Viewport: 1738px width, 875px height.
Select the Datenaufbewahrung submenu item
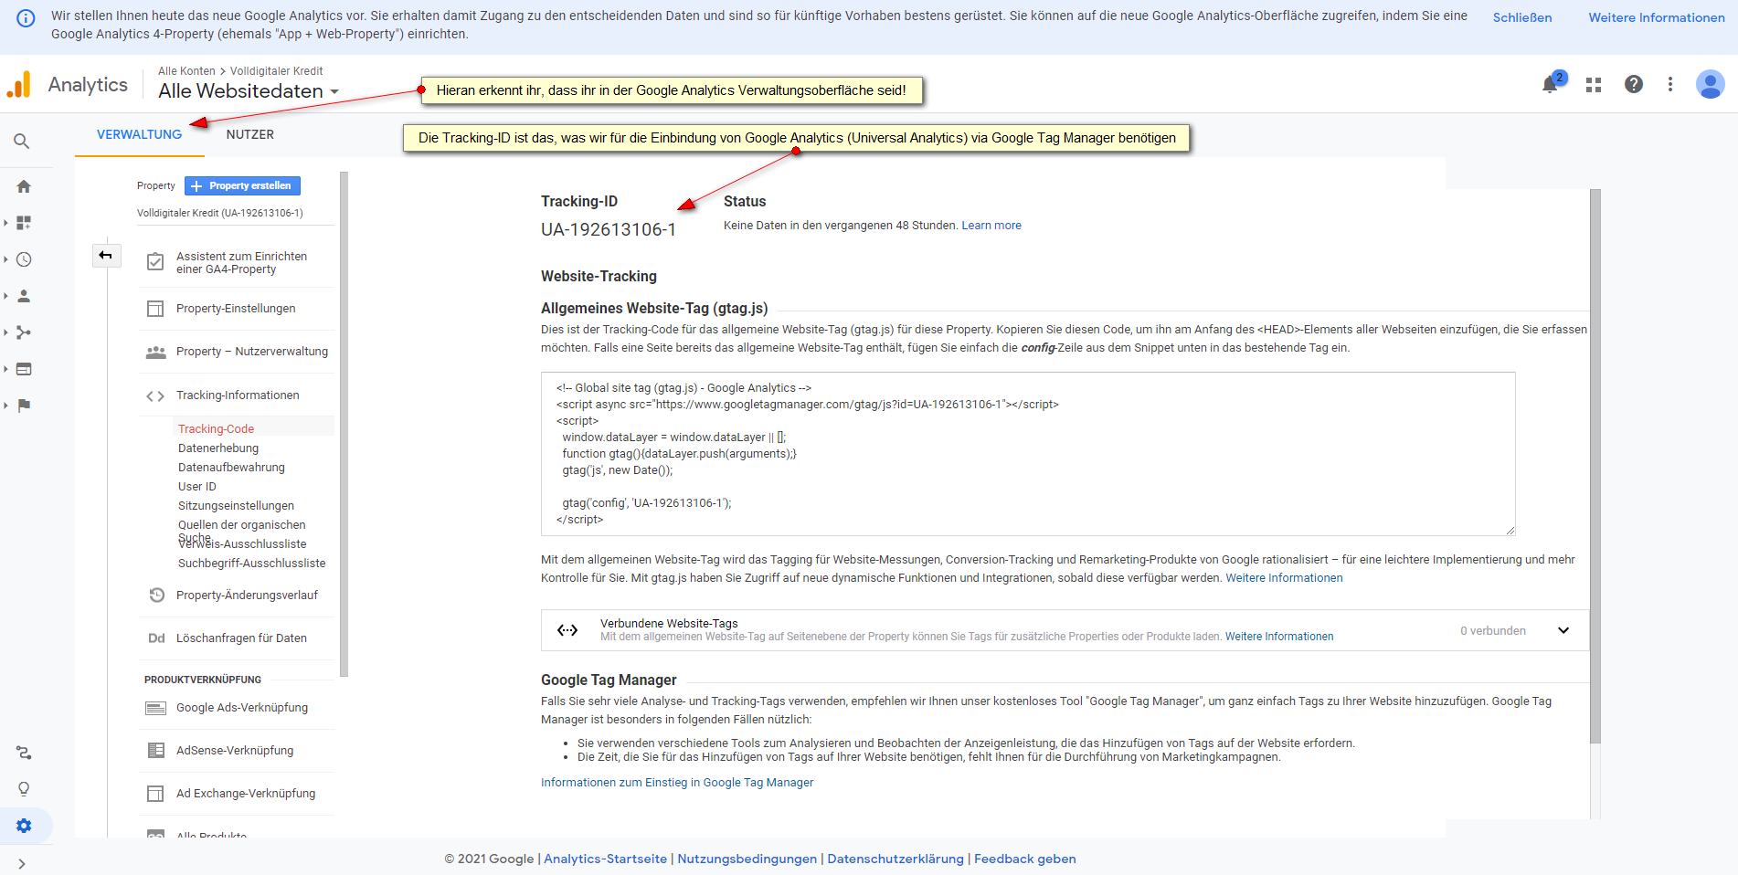pos(231,468)
